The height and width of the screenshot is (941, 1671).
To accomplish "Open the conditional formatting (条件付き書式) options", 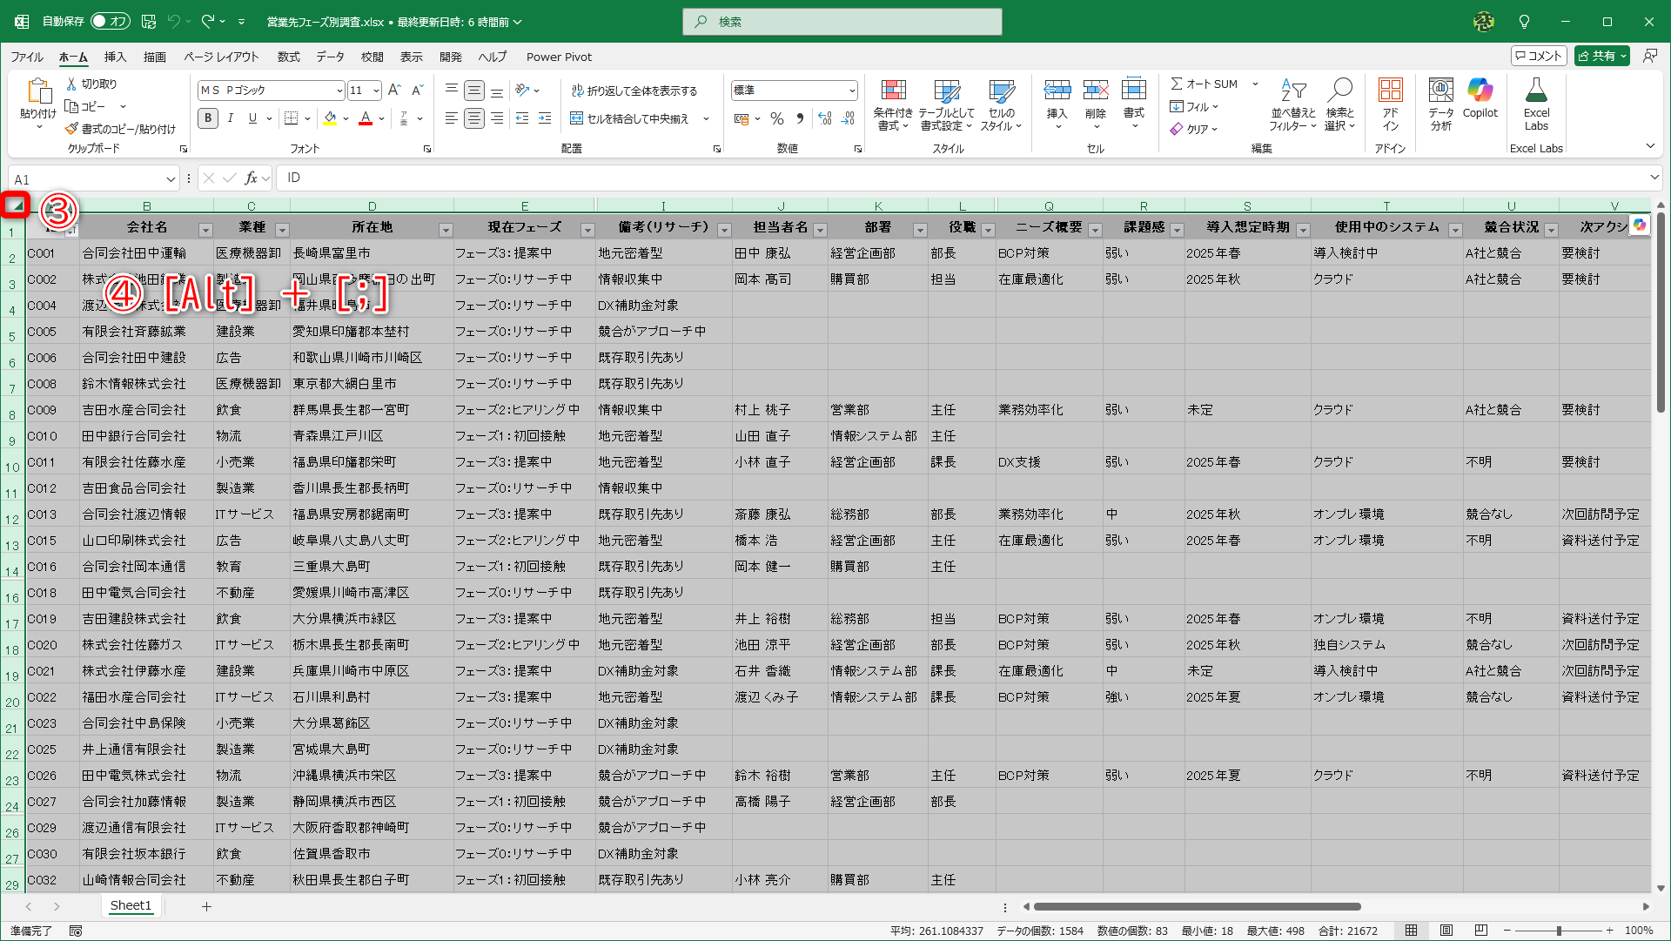I will [x=893, y=104].
